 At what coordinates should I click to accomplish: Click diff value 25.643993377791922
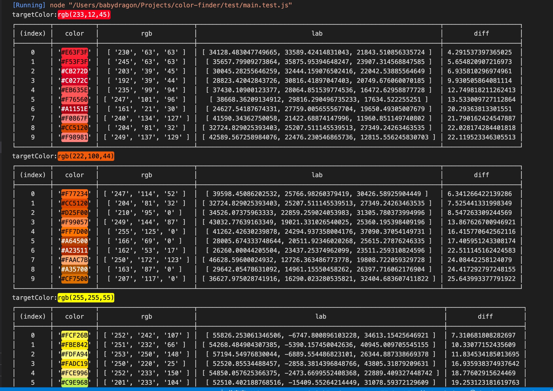(481, 279)
